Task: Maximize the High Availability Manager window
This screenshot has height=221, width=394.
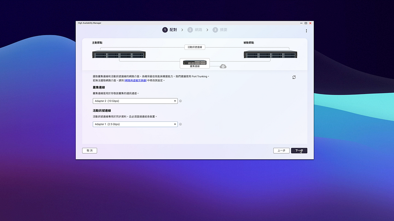Action: pyautogui.click(x=306, y=23)
